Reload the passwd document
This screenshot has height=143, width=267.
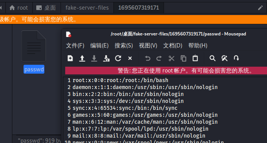118,58
